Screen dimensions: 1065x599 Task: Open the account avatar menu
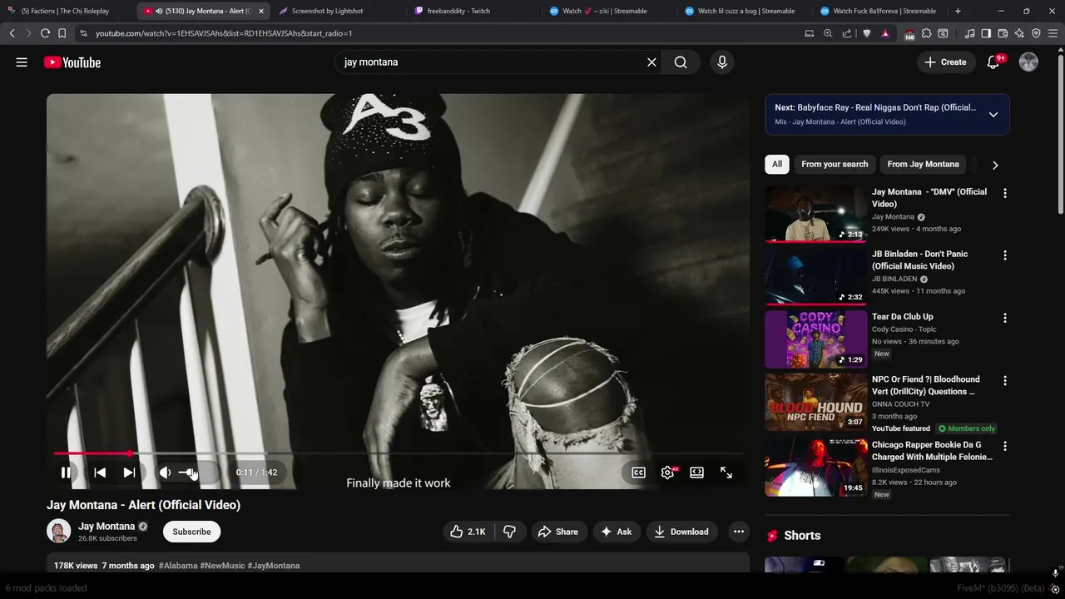tap(1028, 62)
